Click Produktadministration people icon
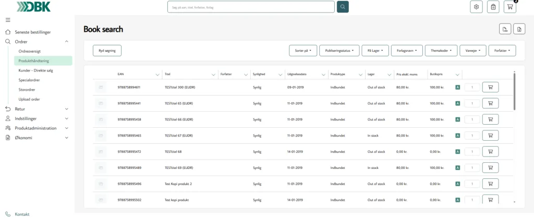 pos(8,128)
